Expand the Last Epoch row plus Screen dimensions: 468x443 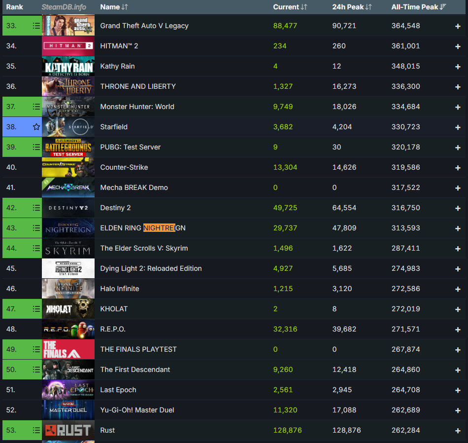point(458,390)
